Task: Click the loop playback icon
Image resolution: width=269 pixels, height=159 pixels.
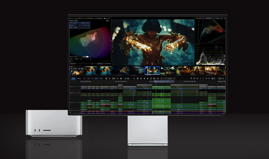Action: (x=158, y=79)
